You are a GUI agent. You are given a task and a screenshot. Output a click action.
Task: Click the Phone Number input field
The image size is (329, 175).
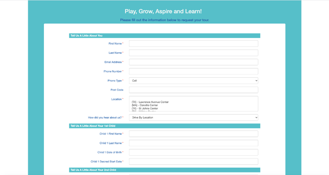(x=193, y=71)
